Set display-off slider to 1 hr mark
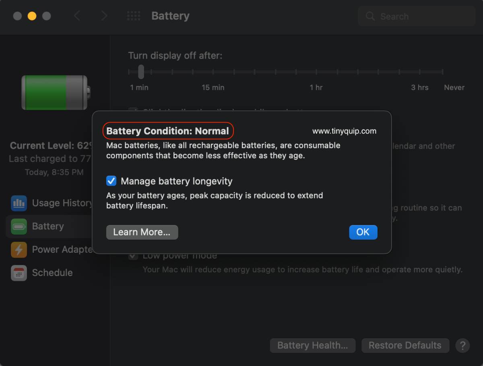483x366 pixels. tap(316, 72)
